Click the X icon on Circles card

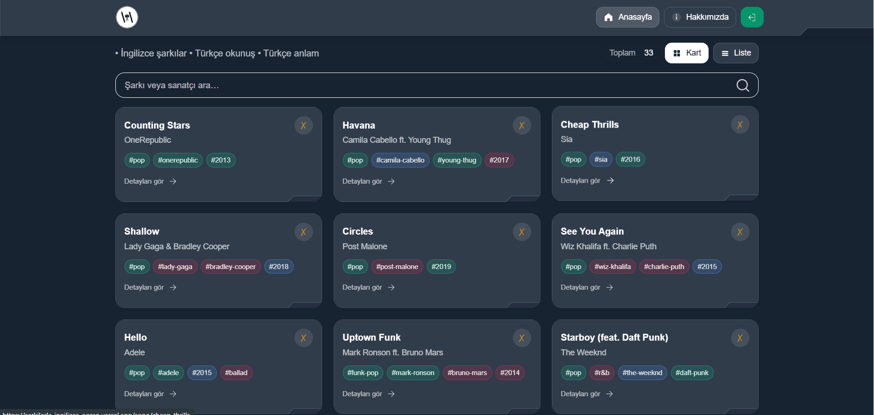coord(522,232)
